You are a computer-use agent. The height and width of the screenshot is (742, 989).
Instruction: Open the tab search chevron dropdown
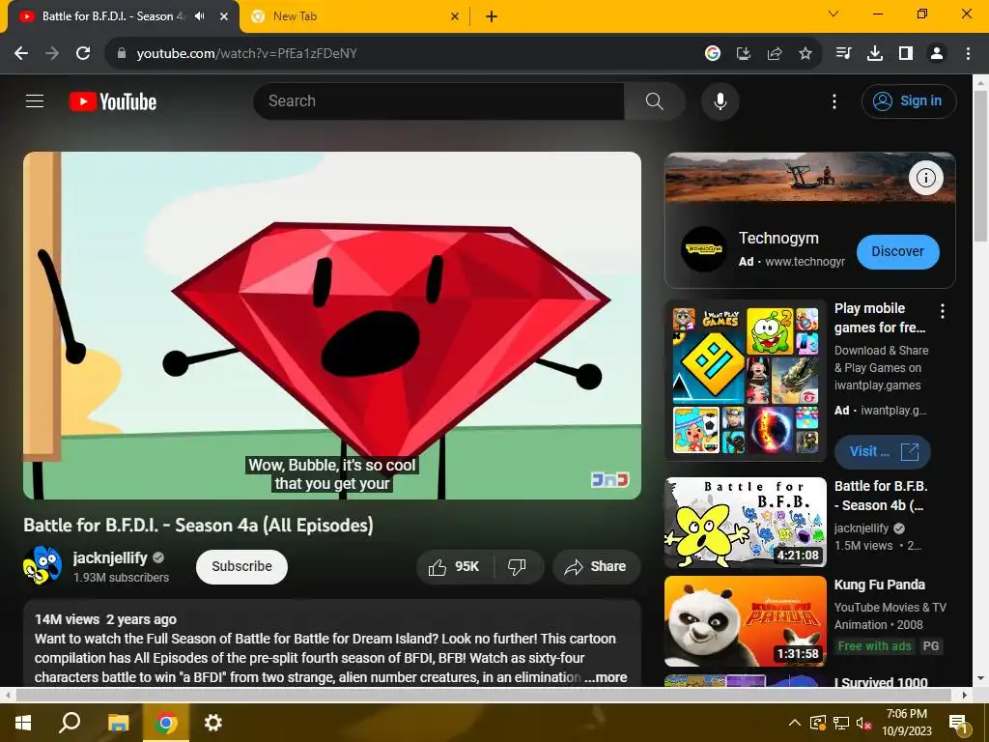tap(834, 14)
